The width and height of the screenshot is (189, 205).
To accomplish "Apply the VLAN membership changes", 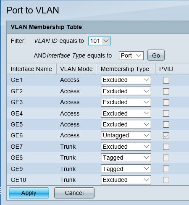I will [29, 193].
